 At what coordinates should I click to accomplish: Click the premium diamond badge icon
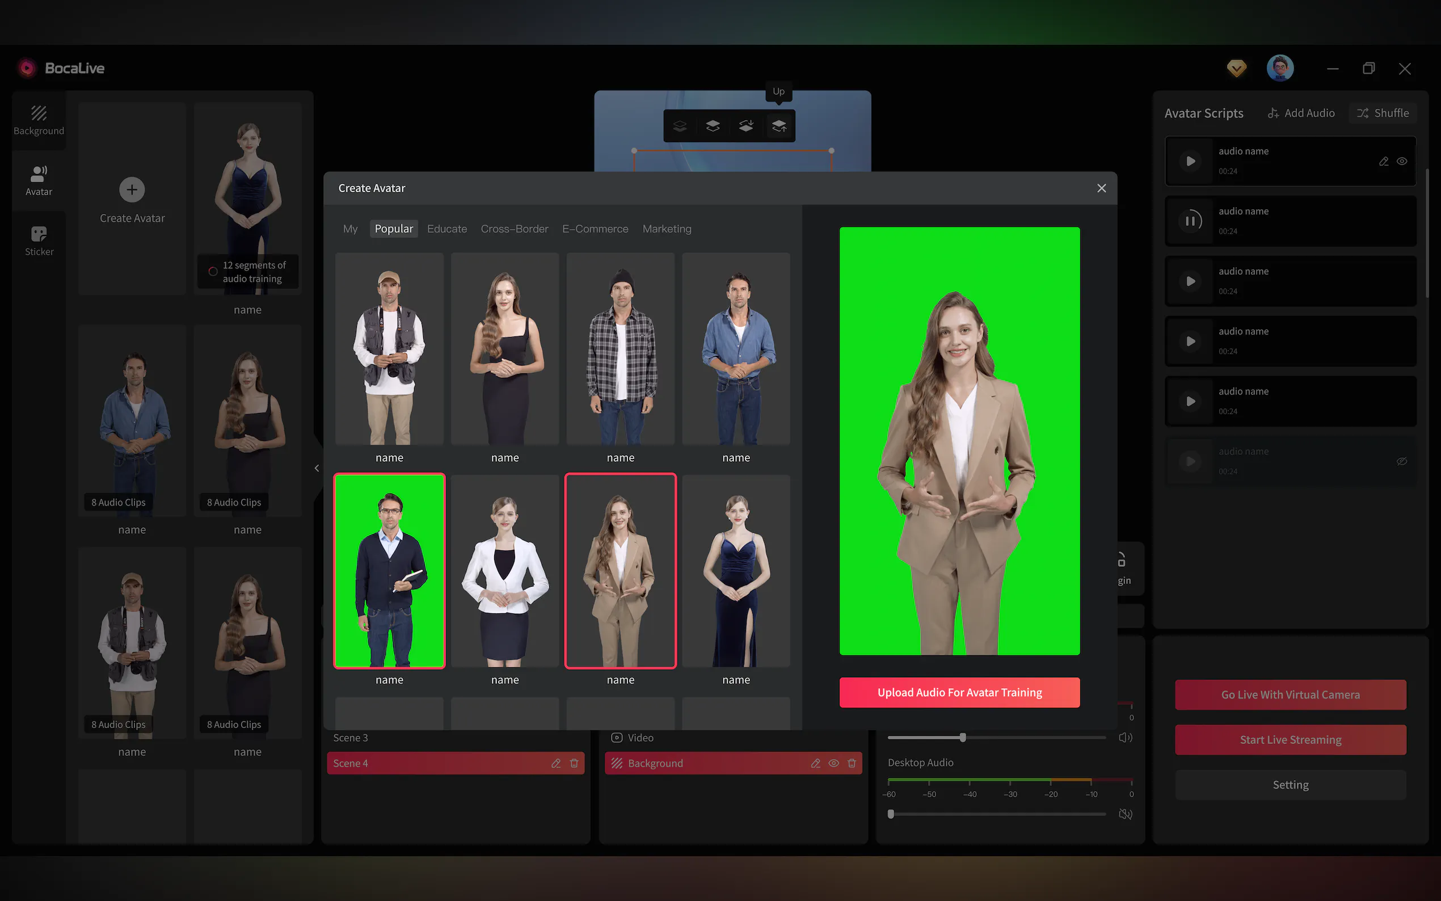(1237, 68)
